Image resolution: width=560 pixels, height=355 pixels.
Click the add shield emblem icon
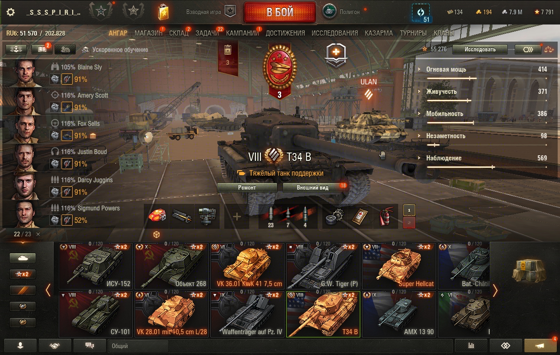pyautogui.click(x=336, y=54)
